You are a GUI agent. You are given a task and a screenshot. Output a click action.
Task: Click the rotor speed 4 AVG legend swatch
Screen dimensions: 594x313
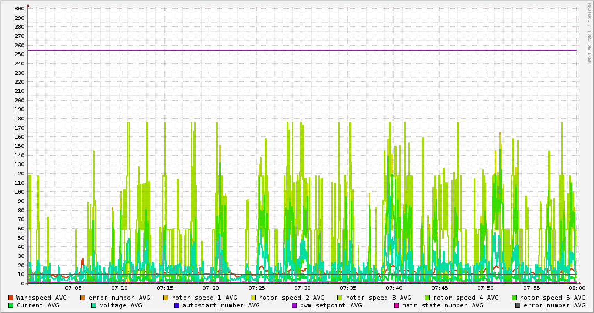(x=428, y=298)
